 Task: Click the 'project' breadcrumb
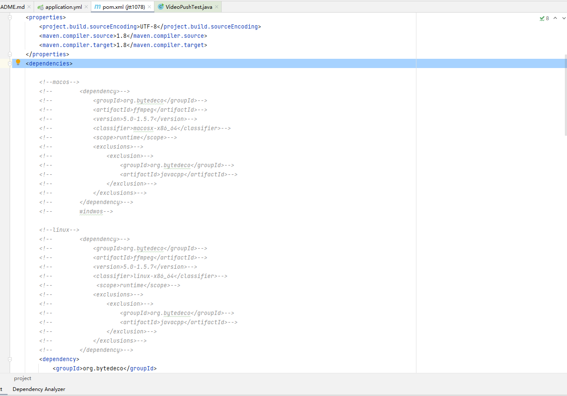click(x=22, y=378)
